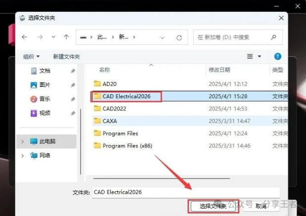Click 新... breadcrumb in address bar
306x216 pixels.
124,37
